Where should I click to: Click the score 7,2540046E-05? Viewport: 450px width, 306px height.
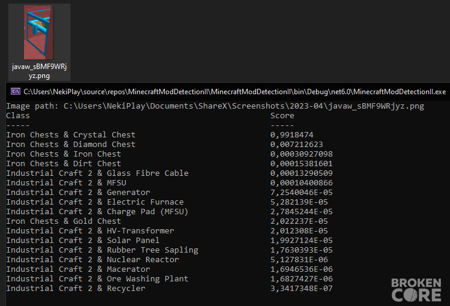pos(302,193)
